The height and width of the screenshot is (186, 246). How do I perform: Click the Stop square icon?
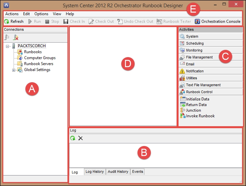(x=47, y=21)
